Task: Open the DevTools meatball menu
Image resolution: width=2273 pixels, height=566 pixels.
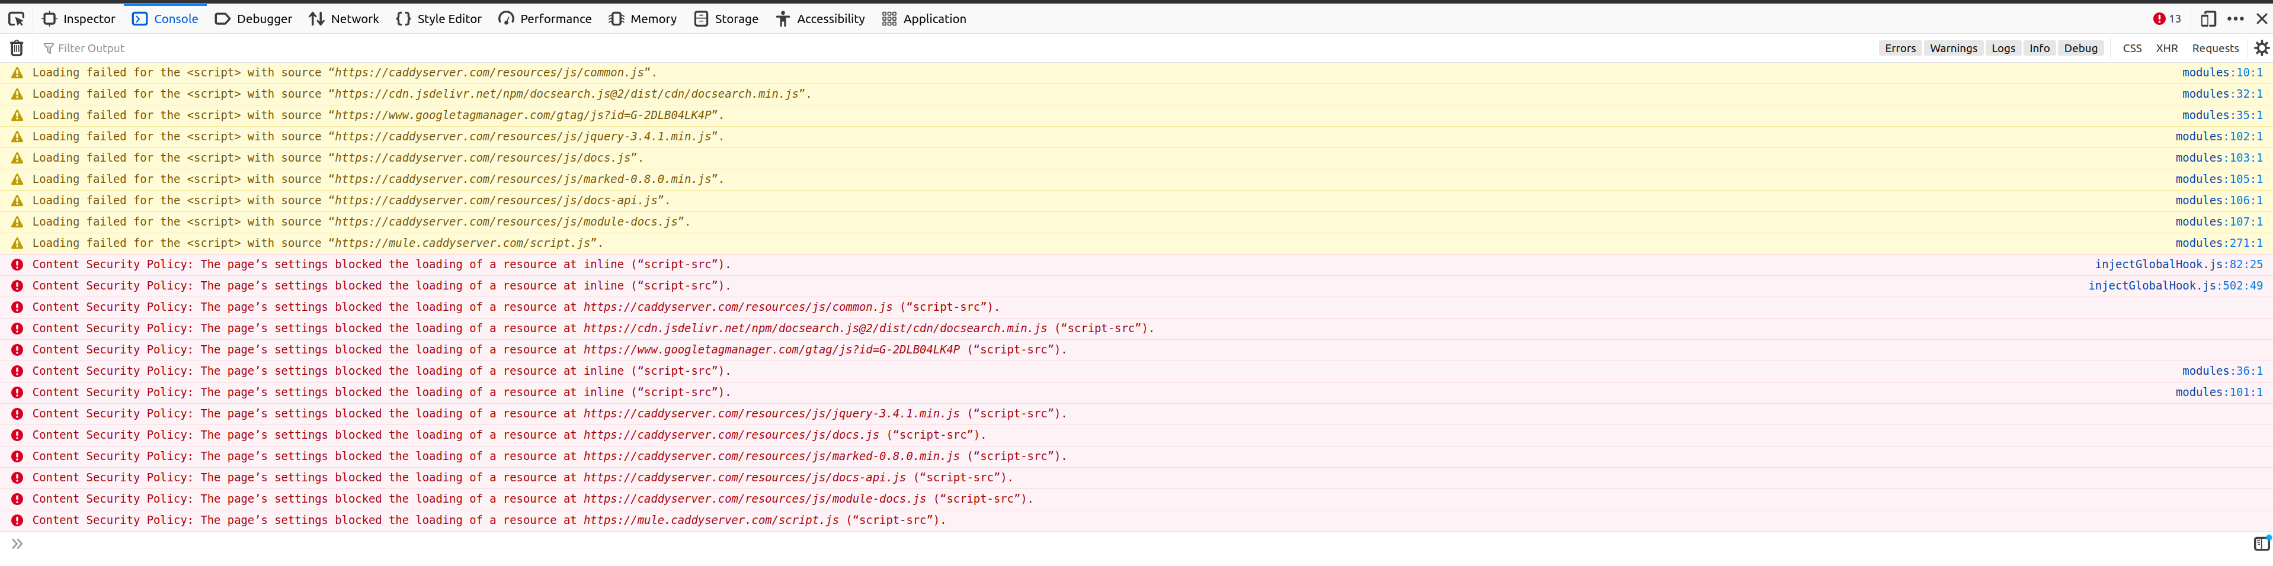Action: (2236, 18)
